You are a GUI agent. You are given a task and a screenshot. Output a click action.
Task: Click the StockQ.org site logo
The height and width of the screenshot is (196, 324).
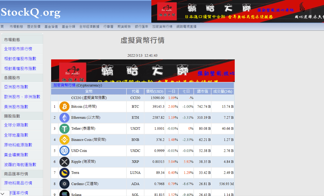pos(30,11)
